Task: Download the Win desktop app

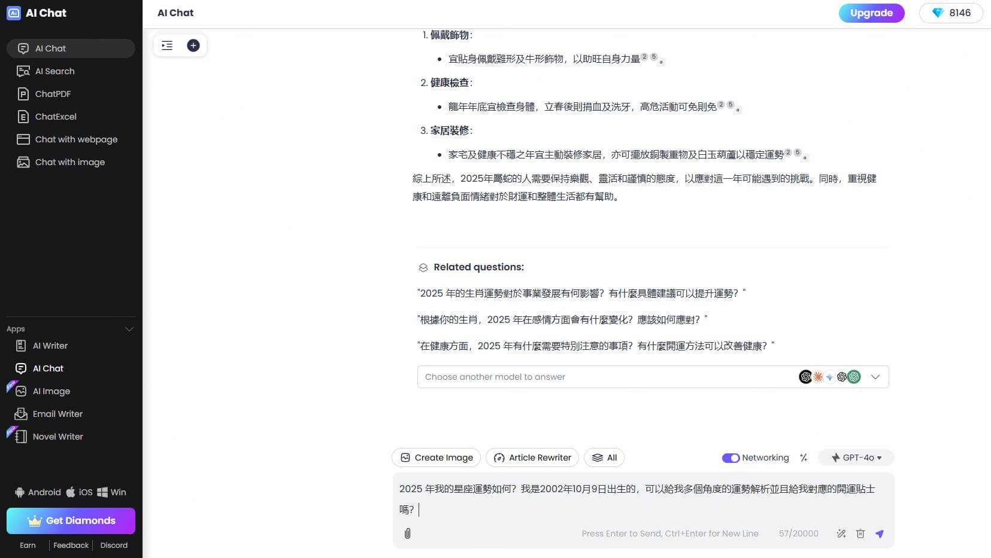Action: [112, 492]
